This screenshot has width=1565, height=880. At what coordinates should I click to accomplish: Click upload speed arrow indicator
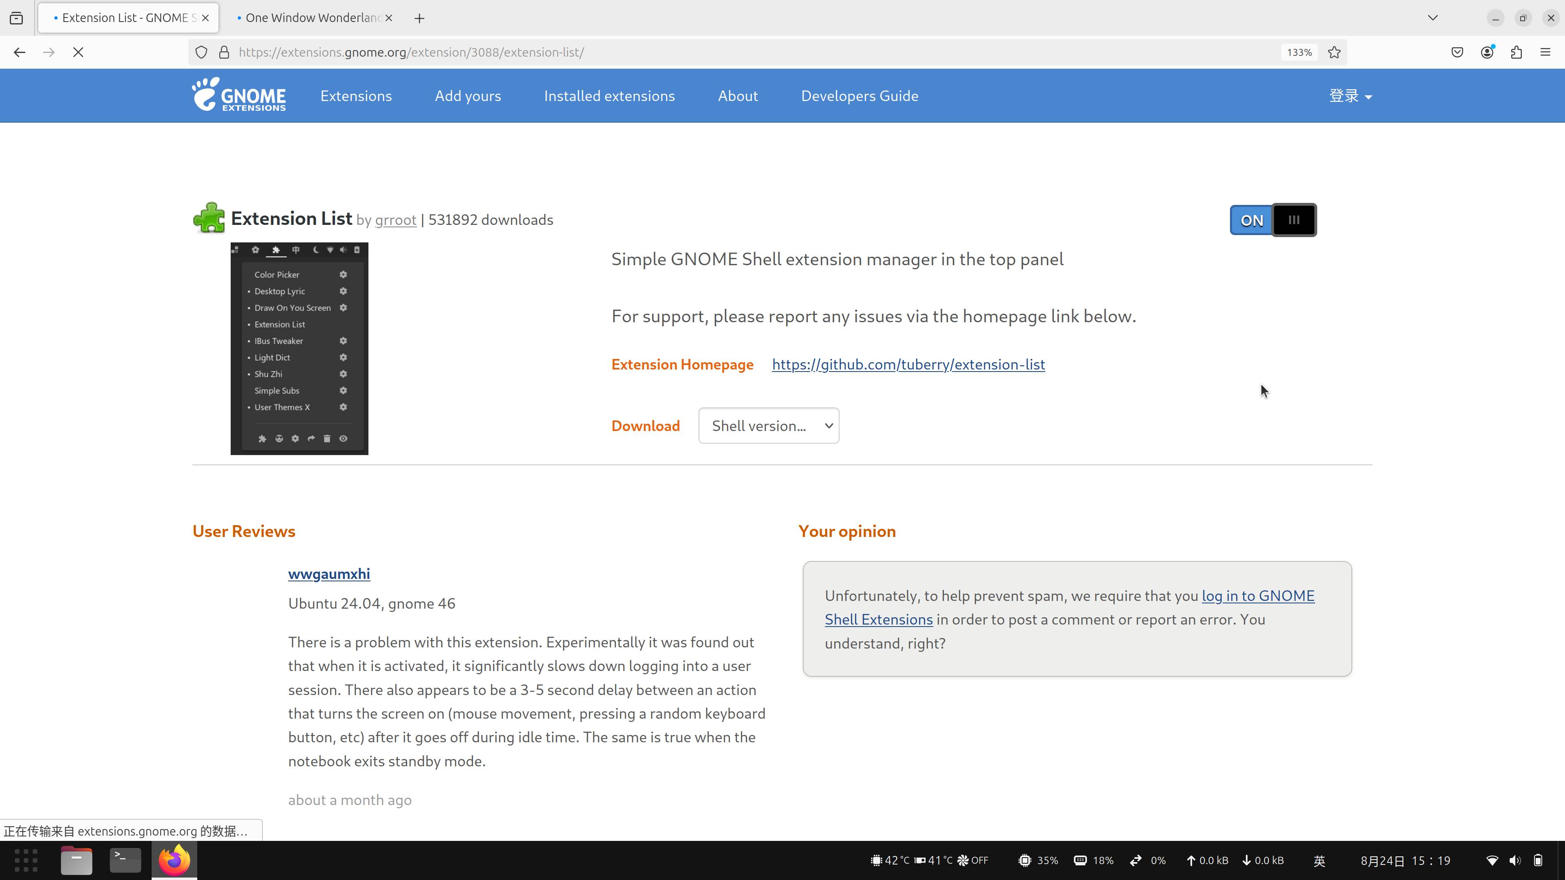(1207, 860)
